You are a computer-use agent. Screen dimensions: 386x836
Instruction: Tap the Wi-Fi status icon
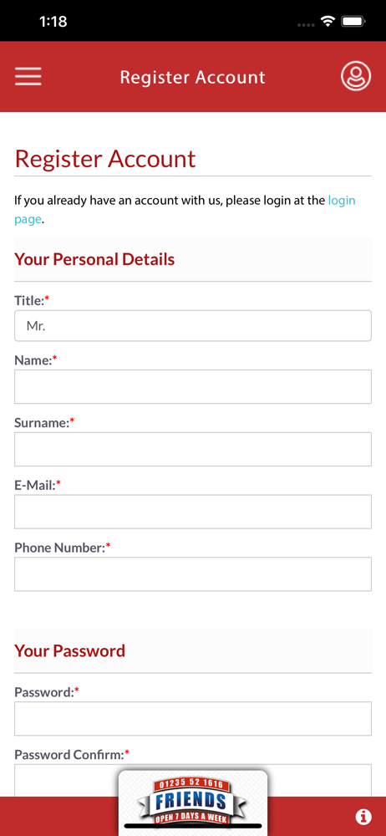(328, 22)
